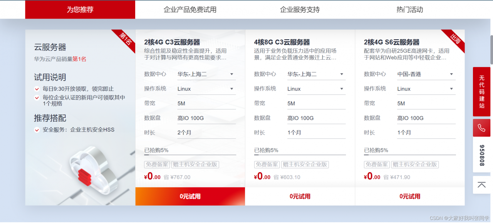Expand 操作系统 dropdown for 2核4G S6云服务器
The image size is (493, 223).
[x=426, y=89]
